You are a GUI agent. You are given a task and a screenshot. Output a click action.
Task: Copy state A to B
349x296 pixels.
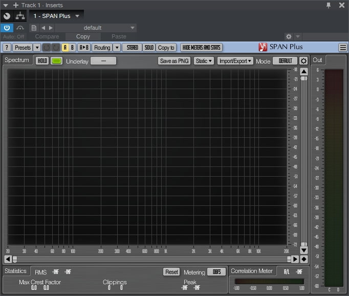[x=84, y=48]
